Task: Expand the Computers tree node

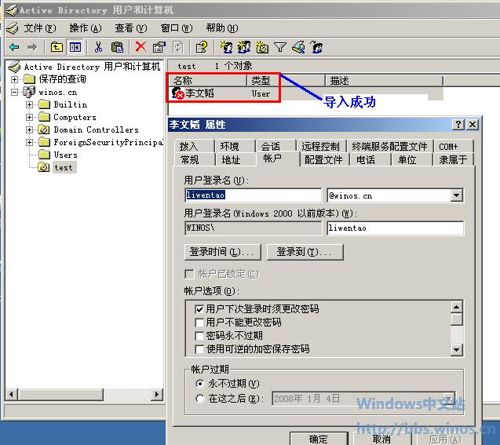Action: (x=29, y=117)
